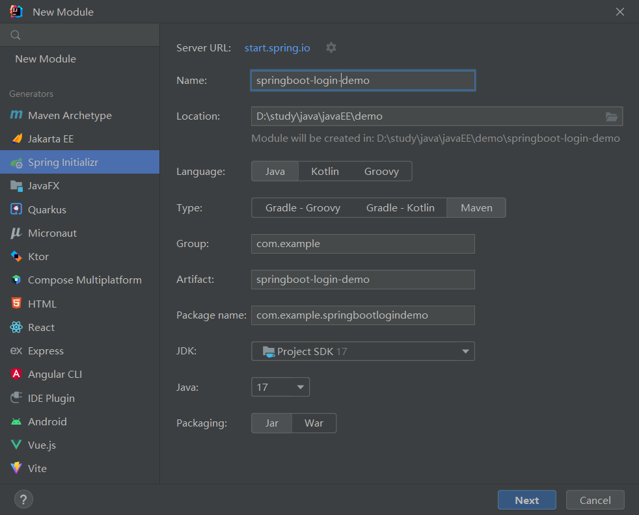This screenshot has width=639, height=515.
Task: Select Maven Archetype generator
Action: pos(79,115)
